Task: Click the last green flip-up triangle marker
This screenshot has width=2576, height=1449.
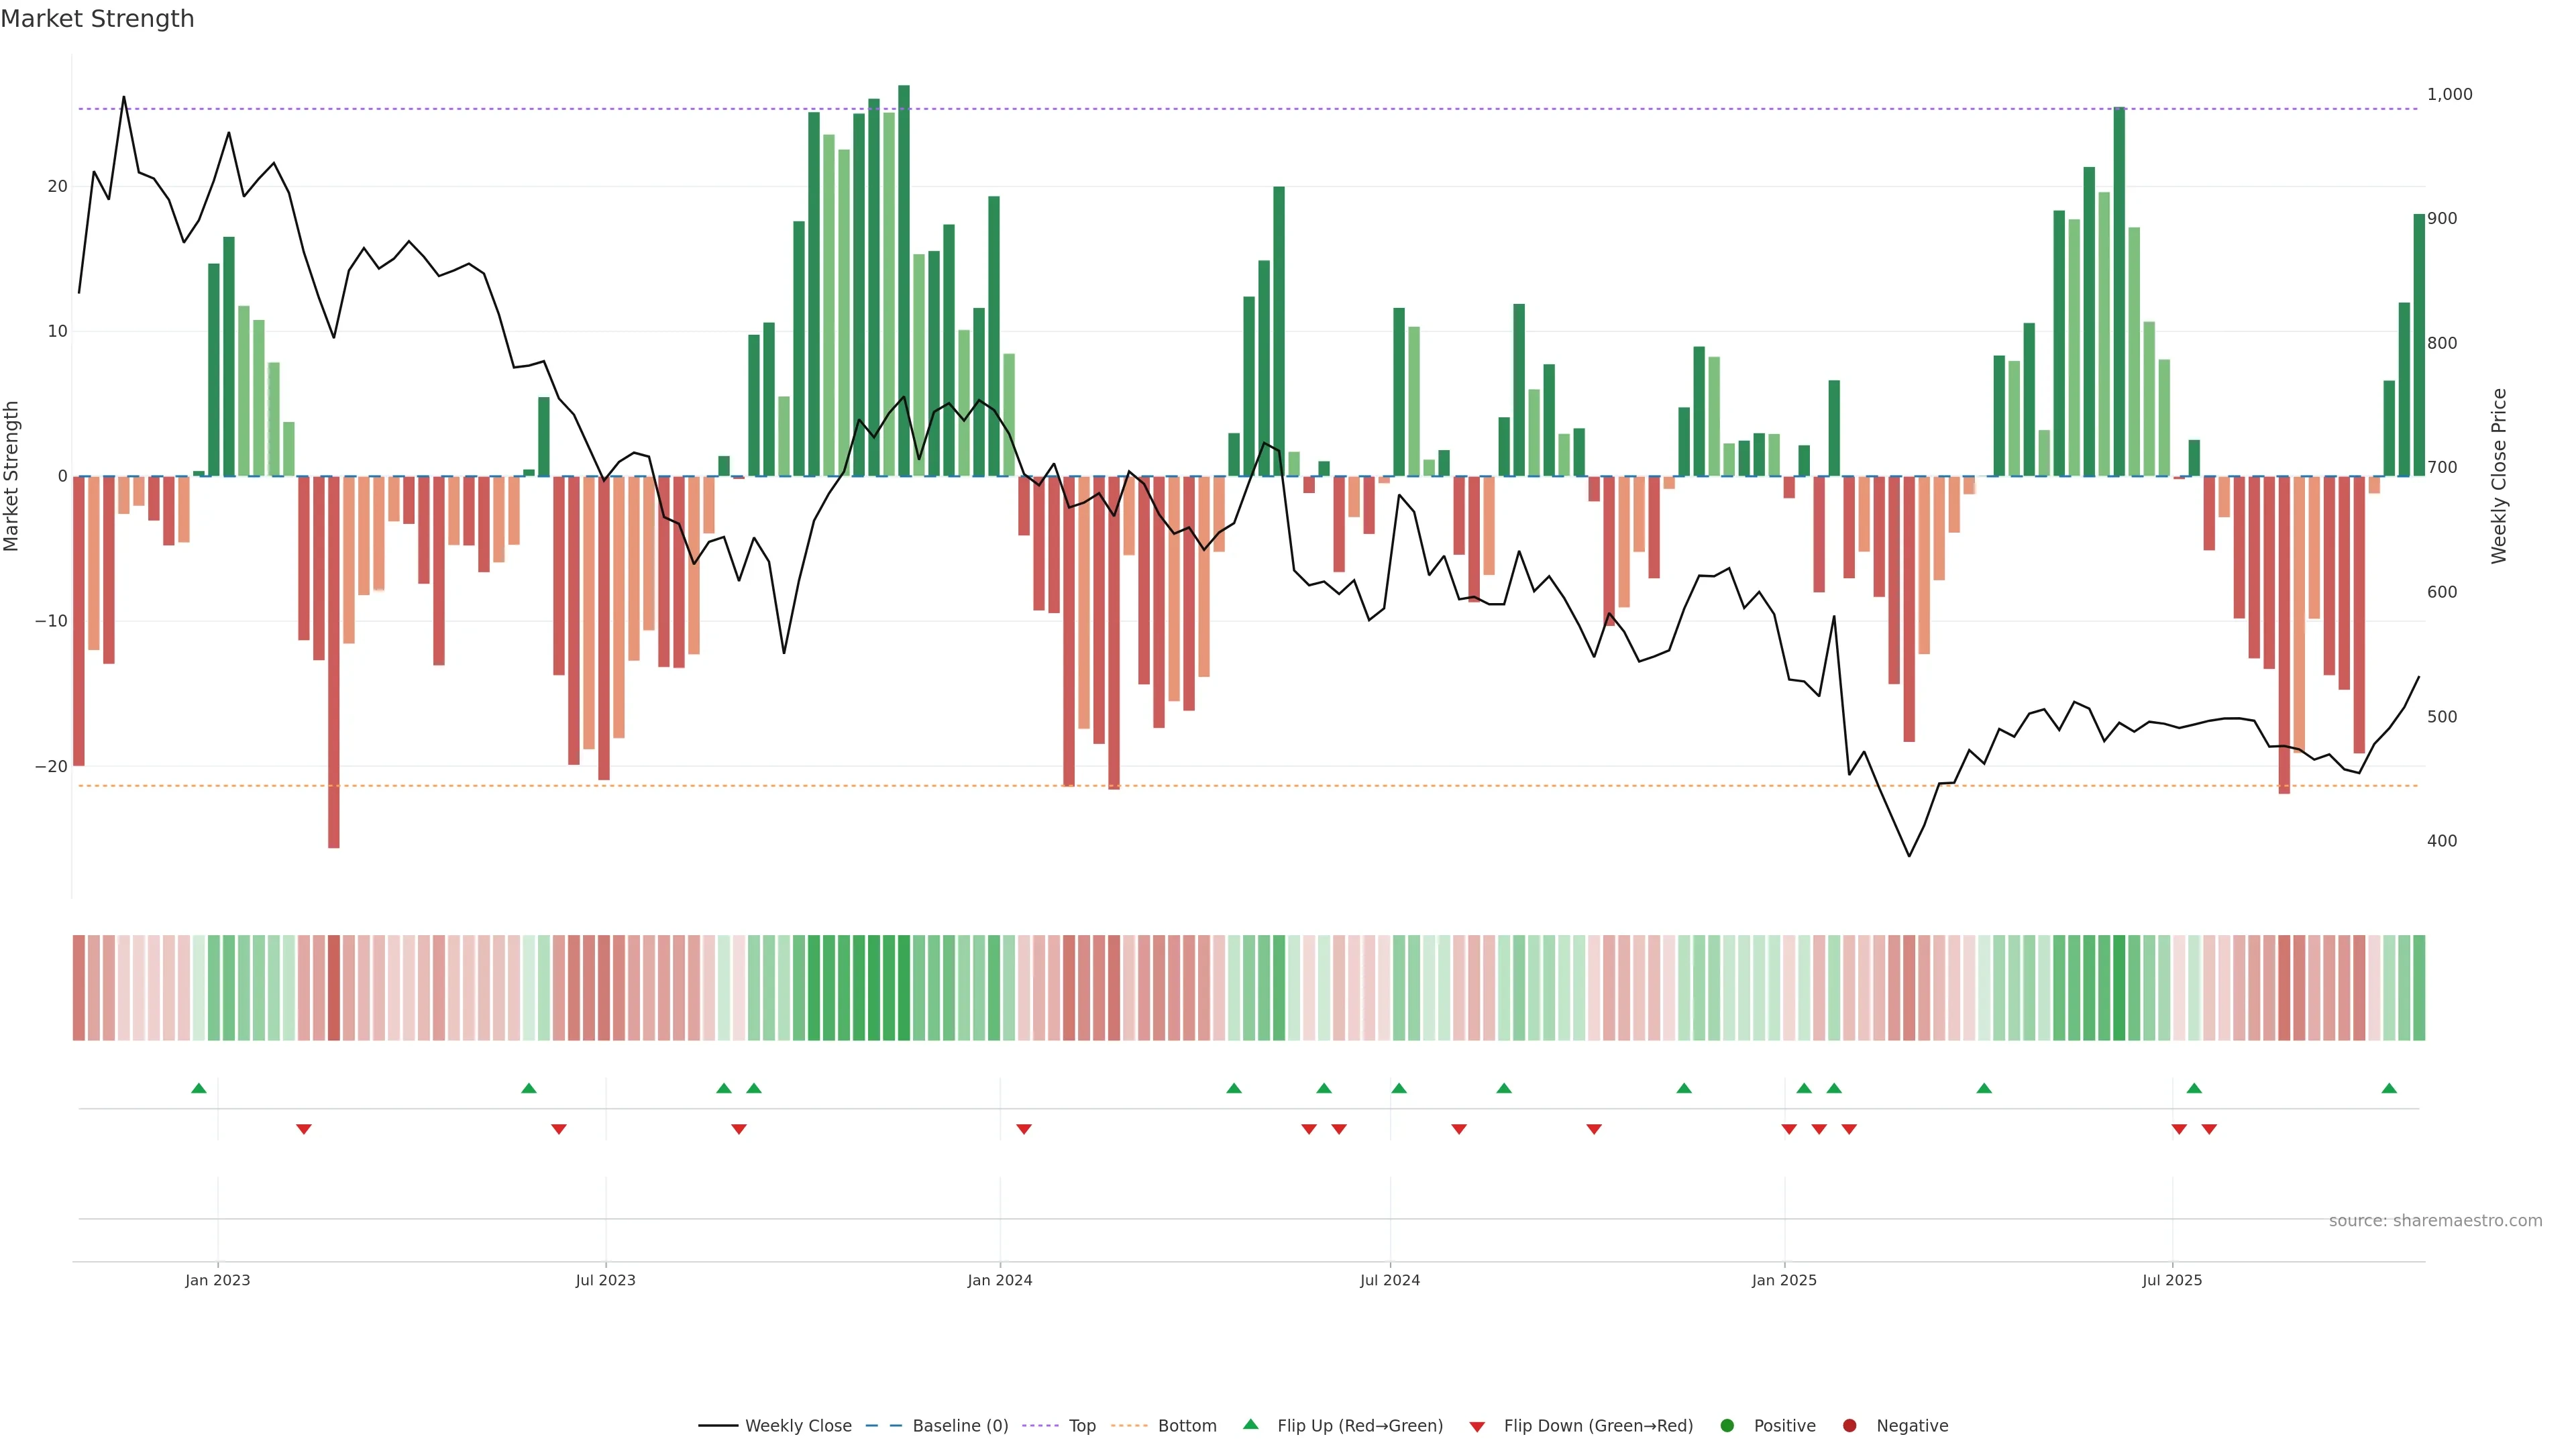Action: pos(2389,1088)
